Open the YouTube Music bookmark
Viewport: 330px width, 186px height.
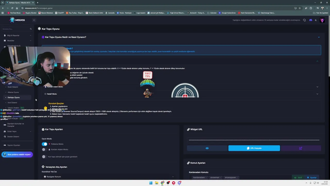coord(14,13)
